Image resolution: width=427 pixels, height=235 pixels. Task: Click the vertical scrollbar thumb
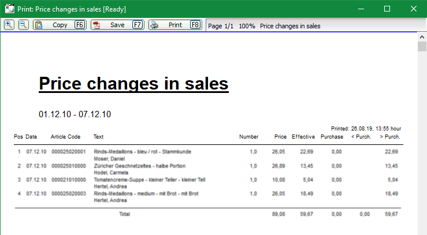[x=422, y=47]
